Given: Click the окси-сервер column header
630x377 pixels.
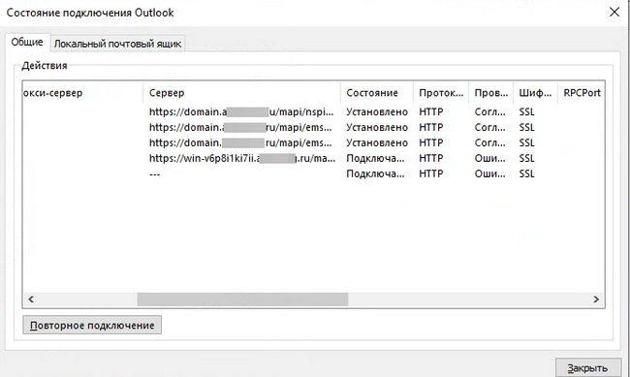Looking at the screenshot, I should [x=82, y=93].
